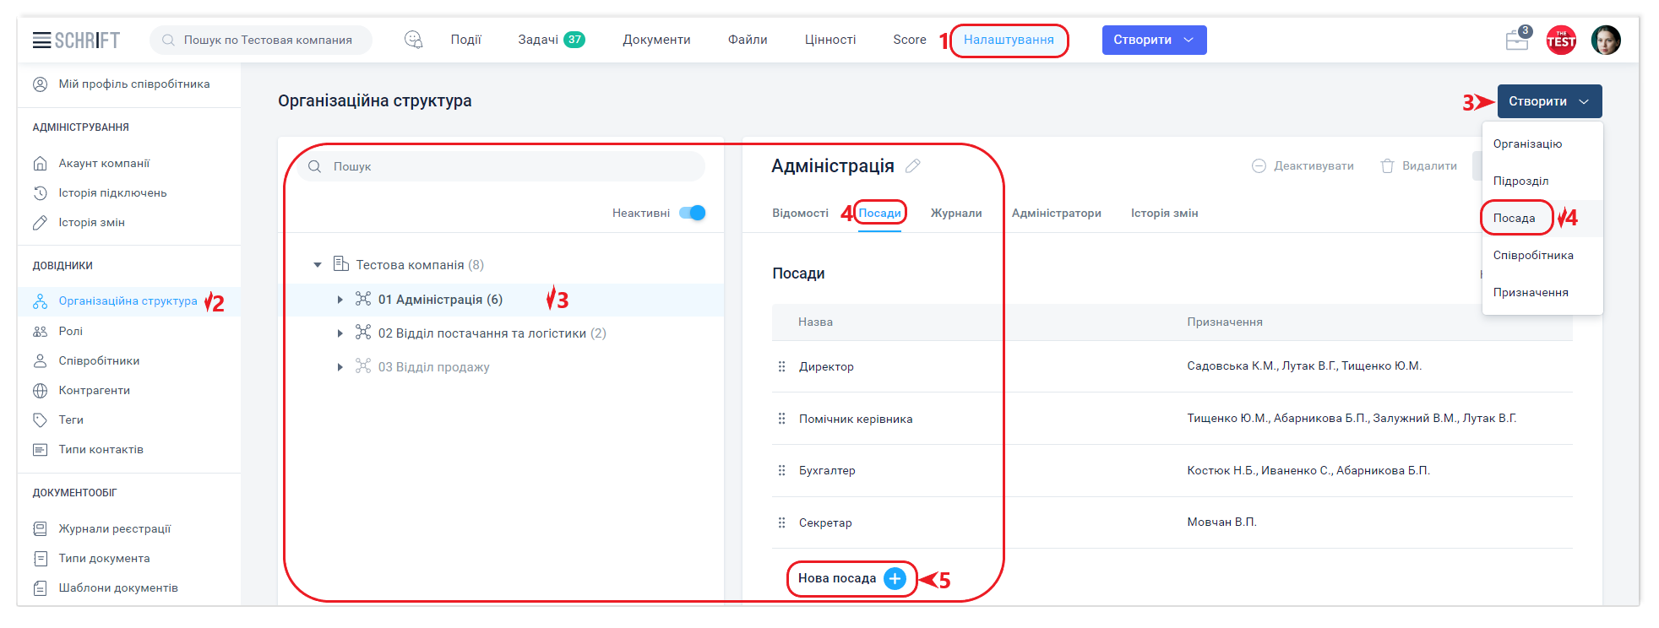
Task: Open the hamburger menu next to SCHRIFT logo
Action: (41, 40)
